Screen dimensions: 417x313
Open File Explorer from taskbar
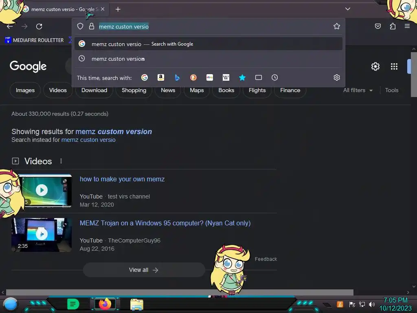[x=137, y=304]
